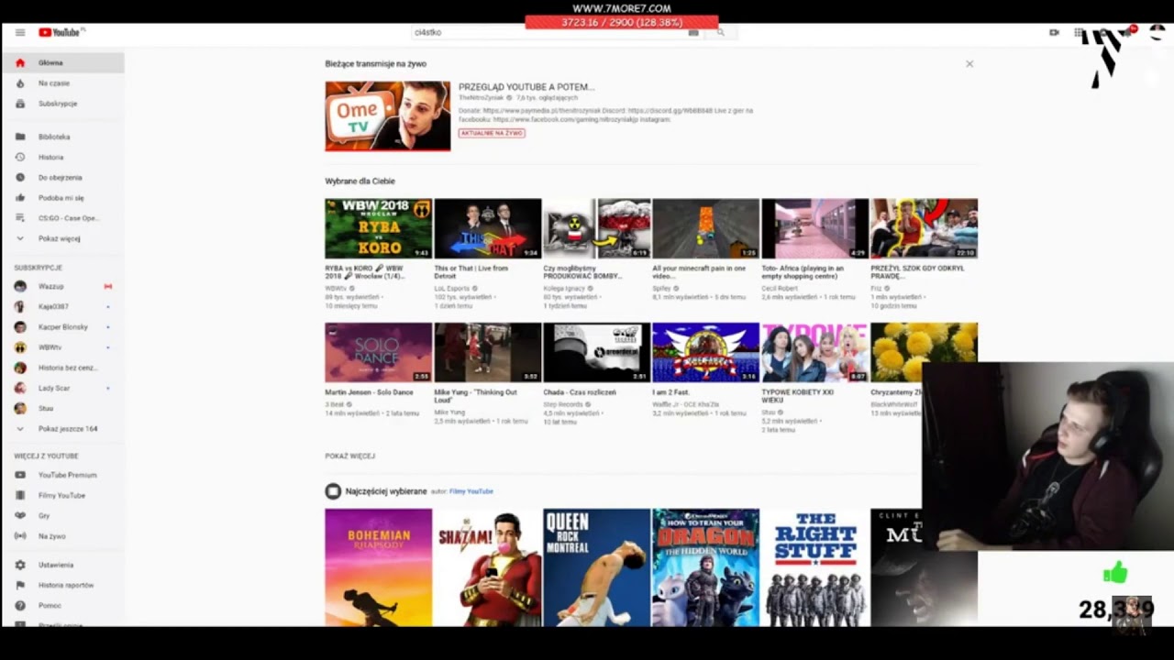This screenshot has width=1174, height=660.
Task: Open Kaja0387 channel avatar
Action: click(20, 306)
